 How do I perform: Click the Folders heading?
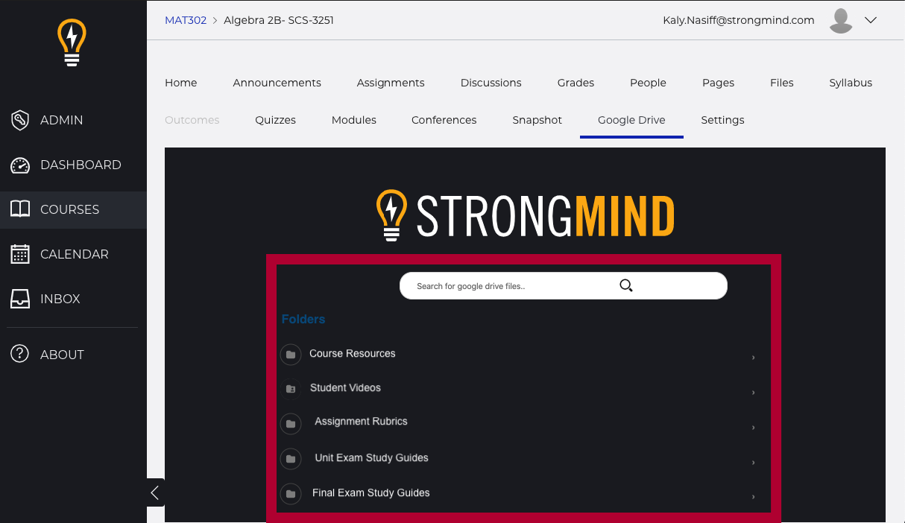click(303, 319)
